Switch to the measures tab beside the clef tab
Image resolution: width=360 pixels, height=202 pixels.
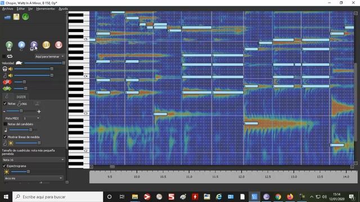pyautogui.click(x=21, y=97)
